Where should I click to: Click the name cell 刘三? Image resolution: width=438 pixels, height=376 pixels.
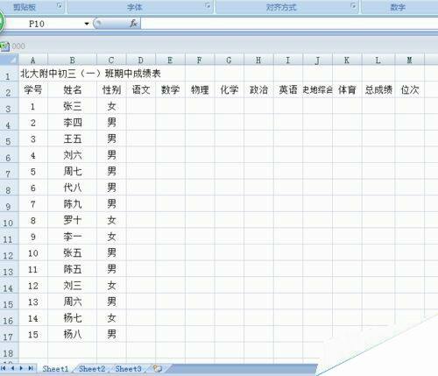(73, 286)
